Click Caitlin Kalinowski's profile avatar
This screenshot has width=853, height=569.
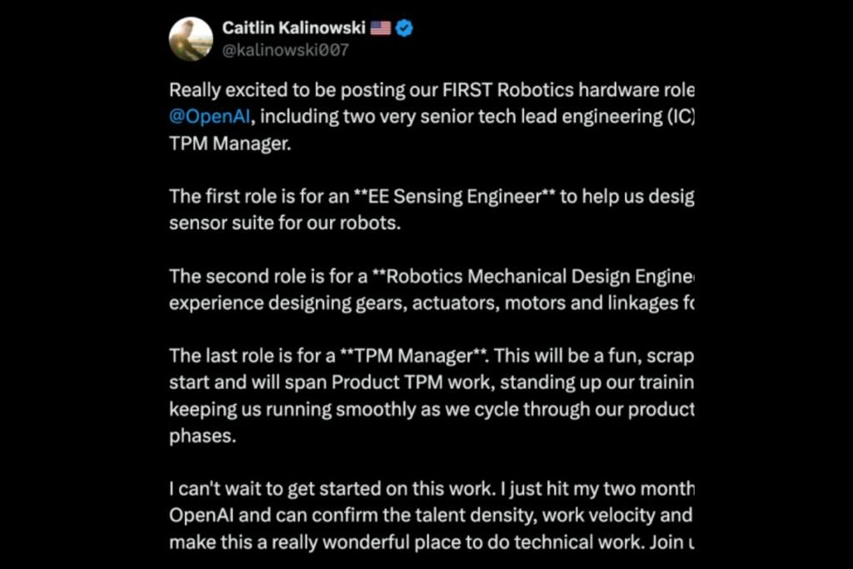coord(191,38)
